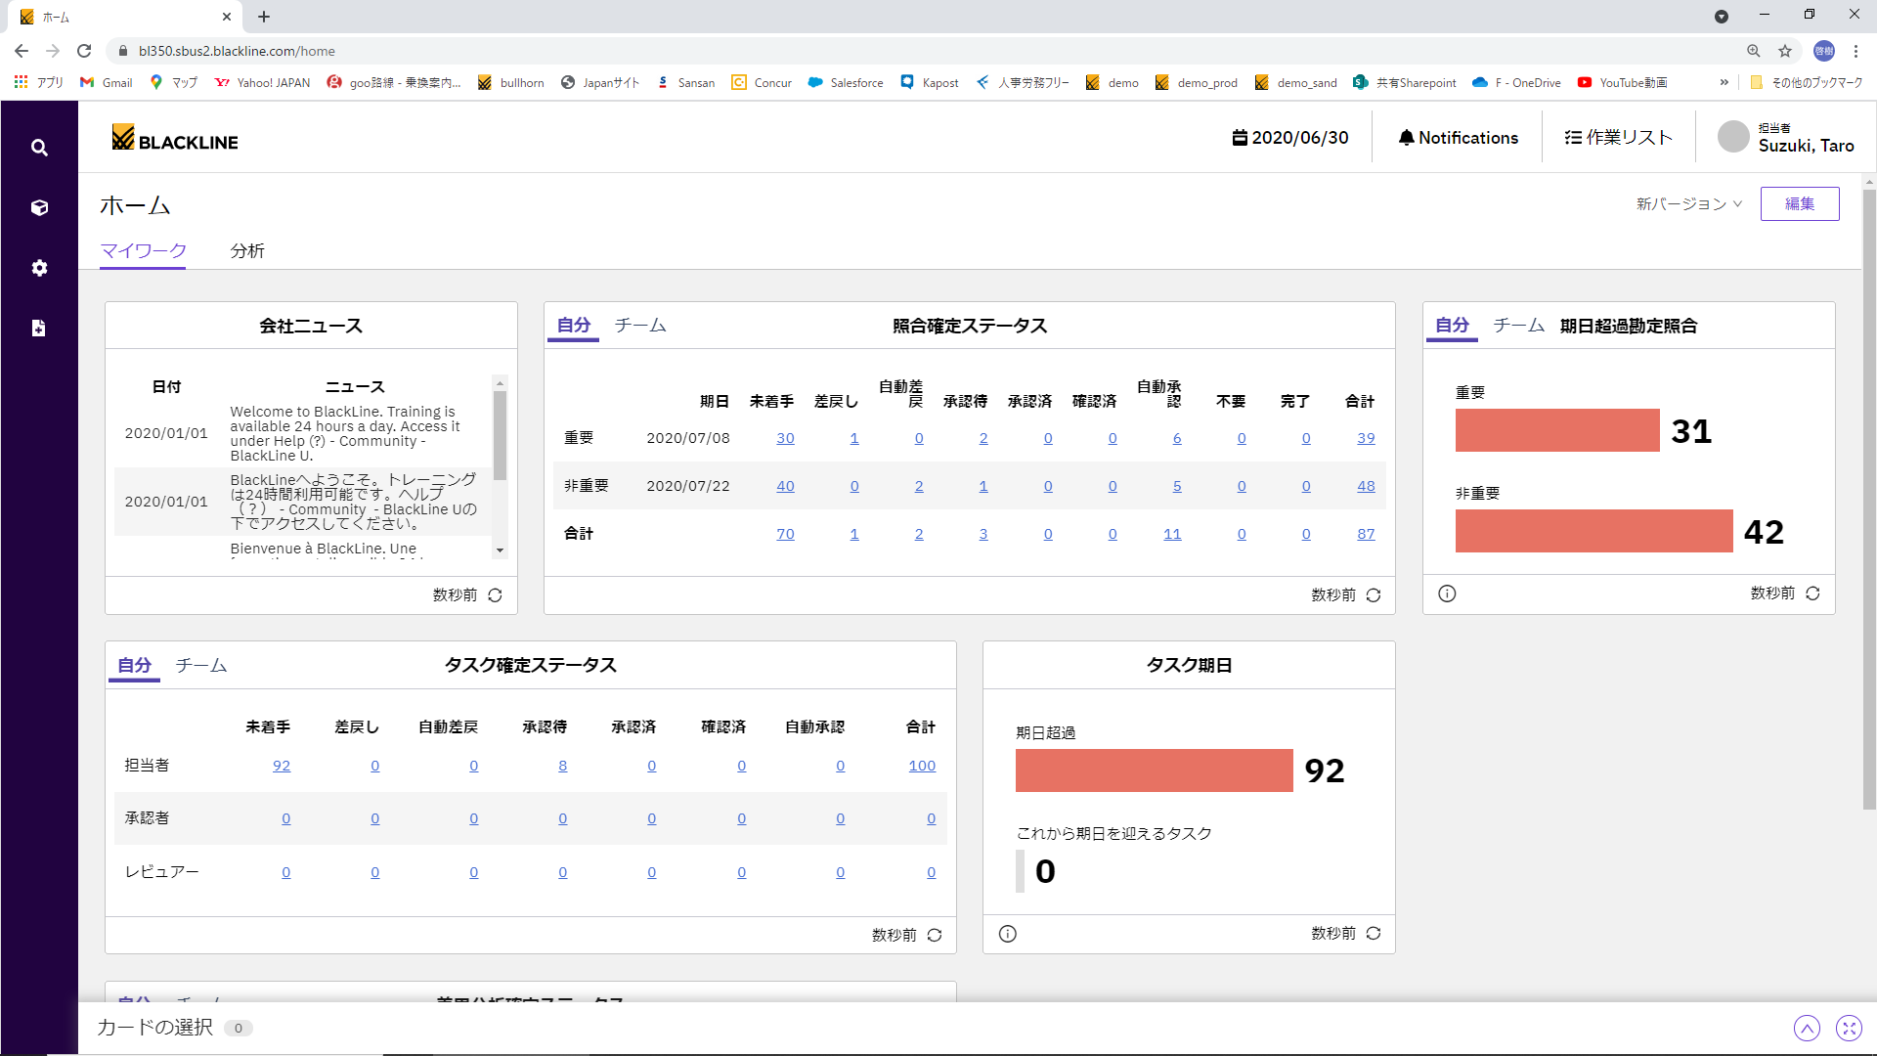
Task: Switch 期日超過勘定照合 to チーム view
Action: [1517, 325]
